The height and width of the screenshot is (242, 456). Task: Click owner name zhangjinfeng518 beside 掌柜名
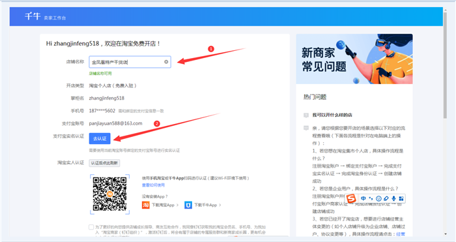coord(106,98)
